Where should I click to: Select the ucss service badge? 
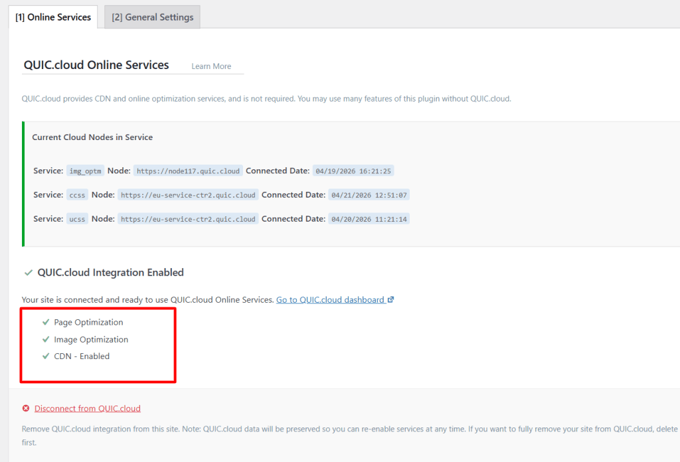coord(77,218)
